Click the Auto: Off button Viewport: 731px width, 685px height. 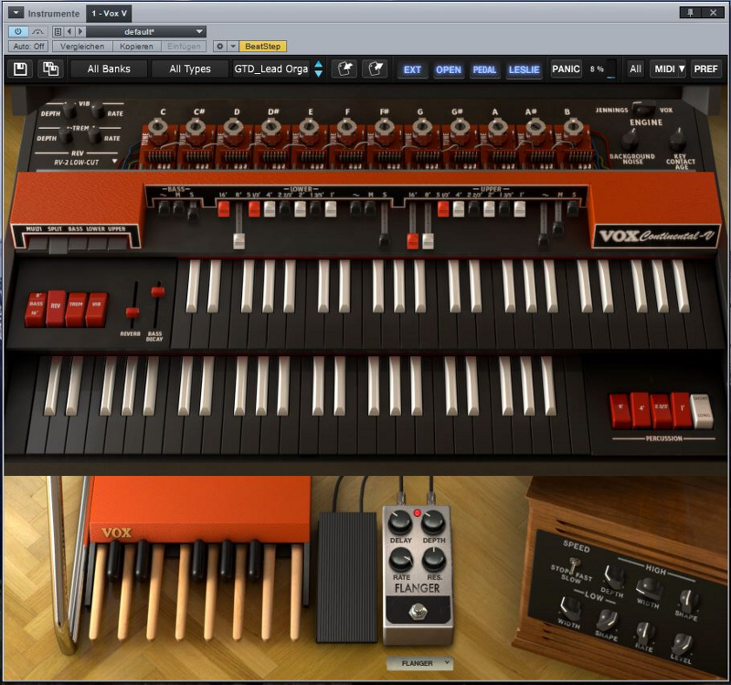[29, 47]
